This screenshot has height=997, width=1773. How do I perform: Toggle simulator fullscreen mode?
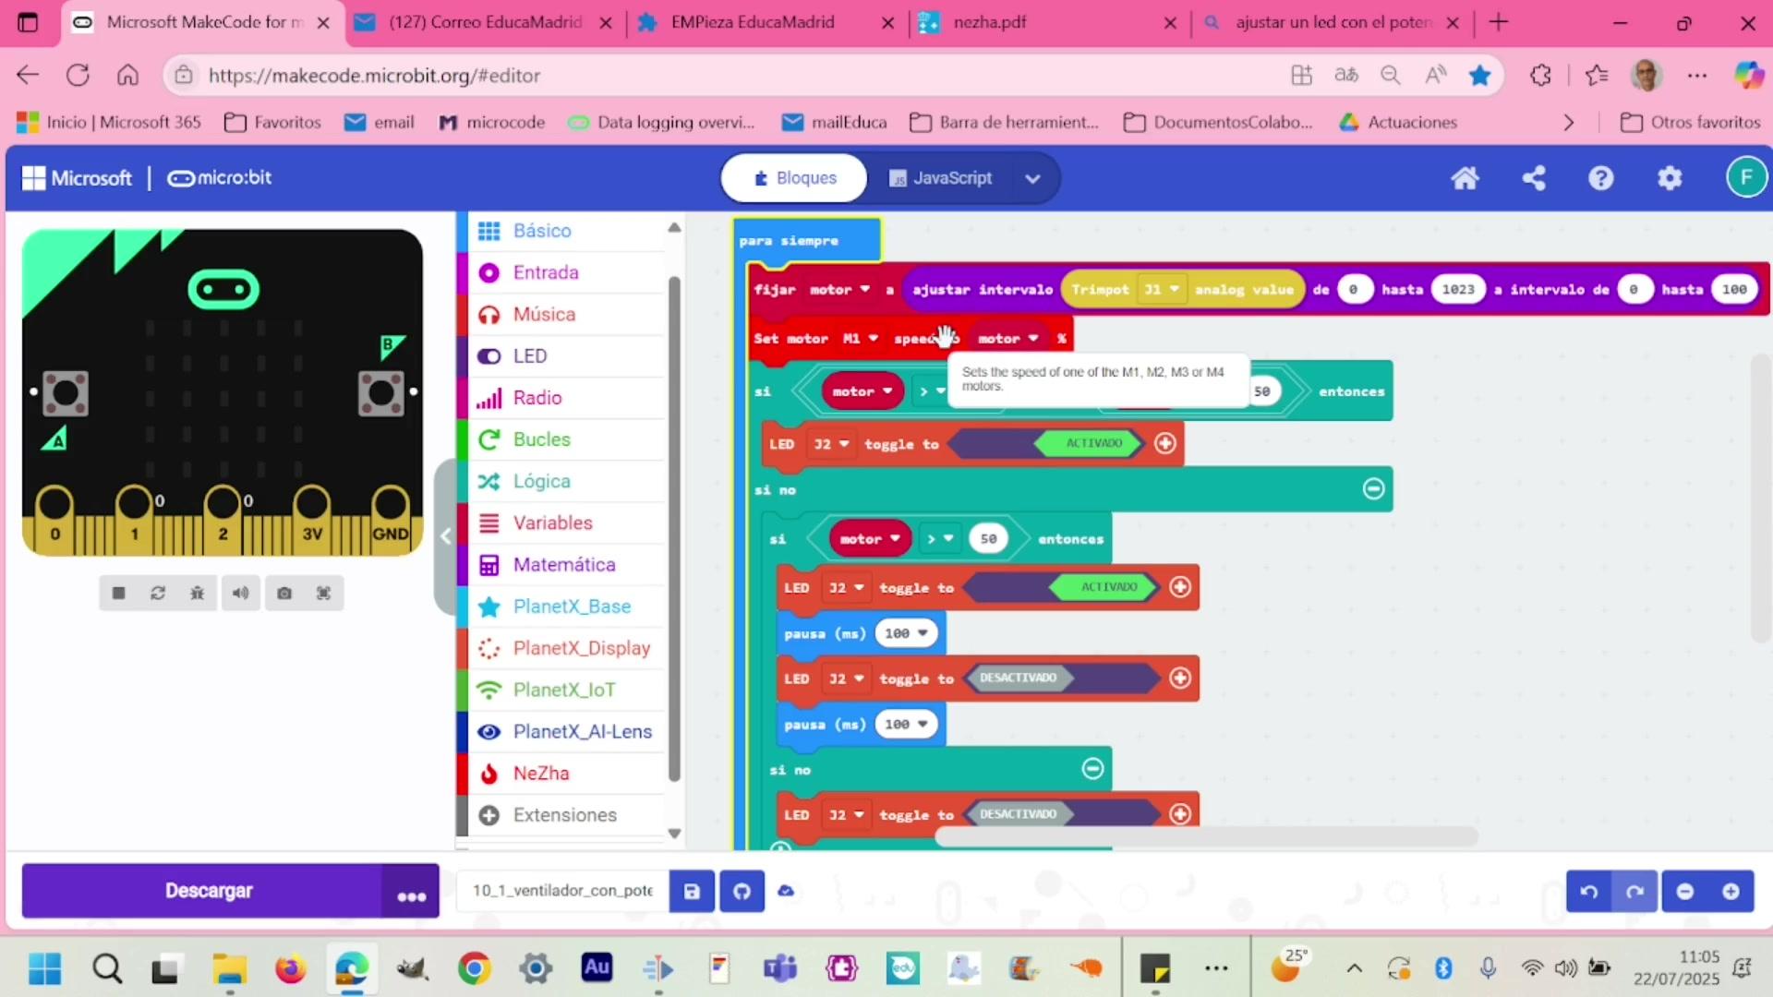[x=323, y=594]
